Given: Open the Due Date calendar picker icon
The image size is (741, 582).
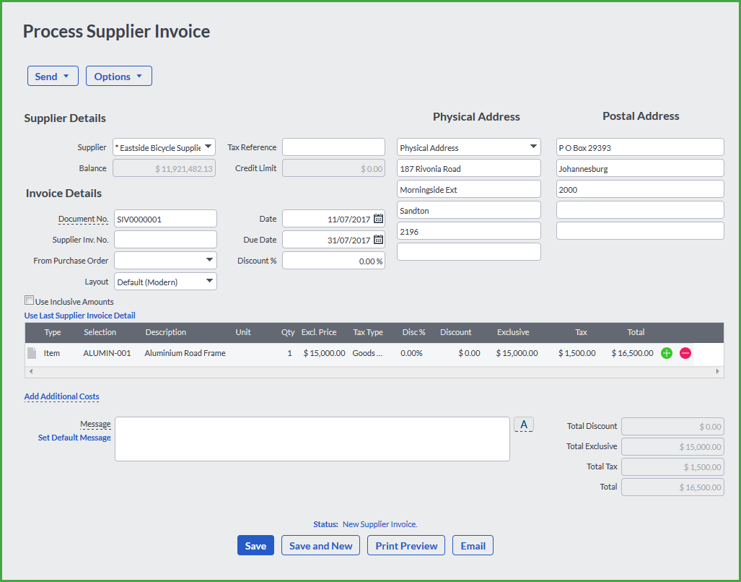Looking at the screenshot, I should (x=379, y=239).
